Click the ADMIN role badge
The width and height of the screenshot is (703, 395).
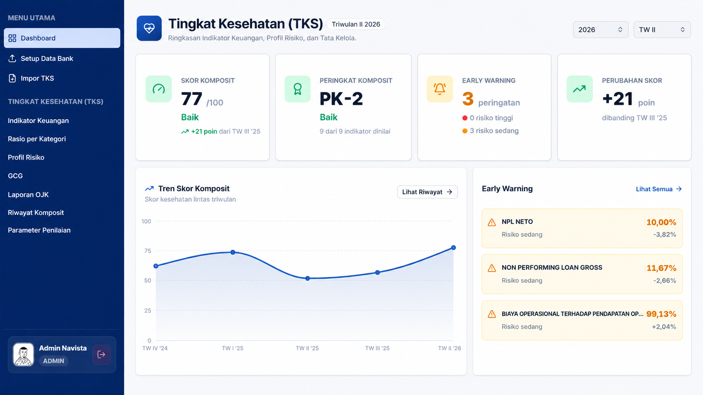[x=53, y=361]
